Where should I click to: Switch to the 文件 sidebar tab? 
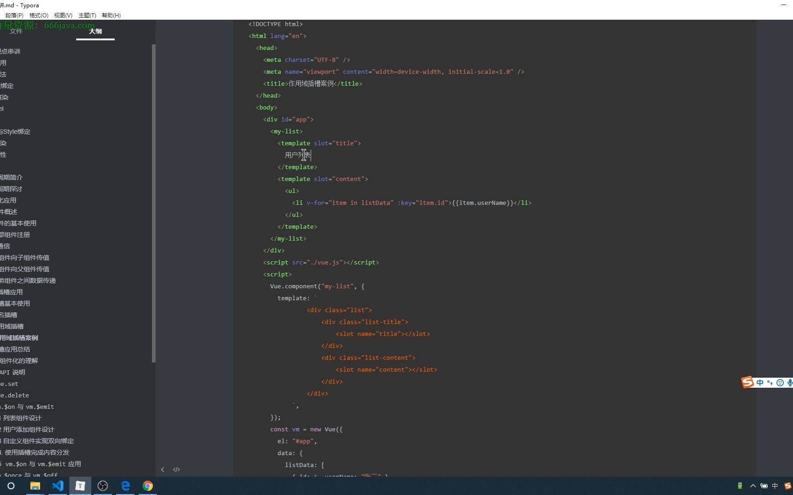(16, 31)
